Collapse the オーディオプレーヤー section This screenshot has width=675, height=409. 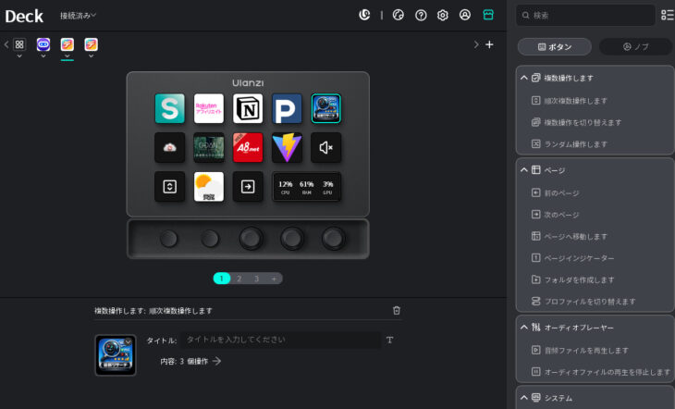coord(524,328)
